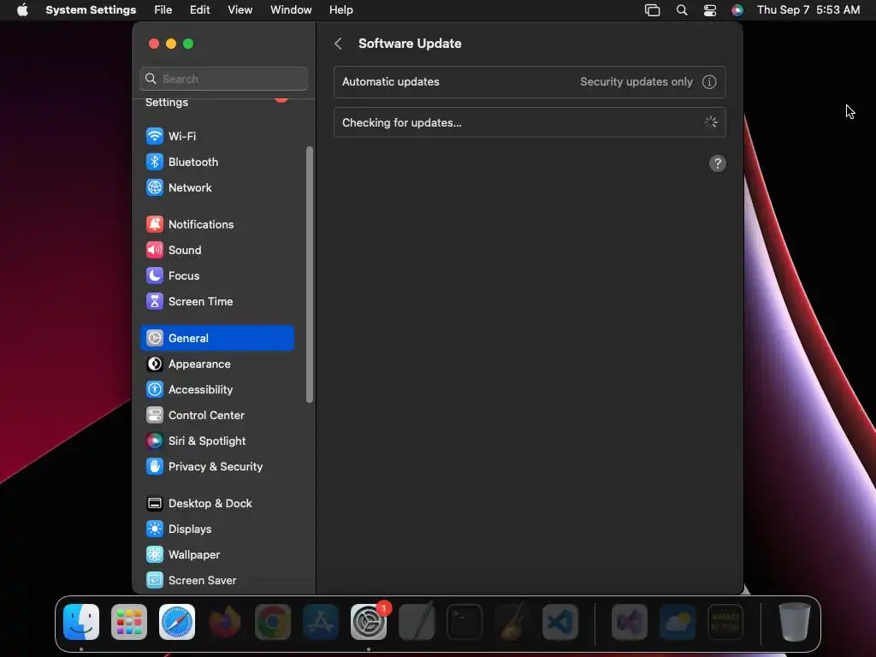876x657 pixels.
Task: Click the 'Checking for updates...' text
Action: point(402,123)
